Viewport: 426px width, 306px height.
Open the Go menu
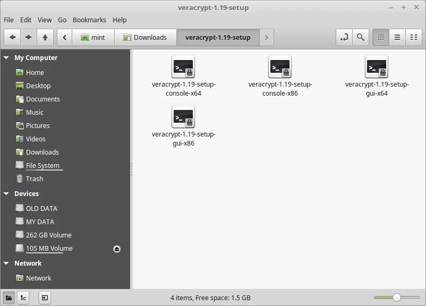pos(62,20)
